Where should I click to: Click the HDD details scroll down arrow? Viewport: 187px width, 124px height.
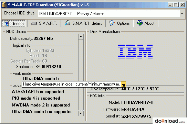pyautogui.click(x=81, y=113)
